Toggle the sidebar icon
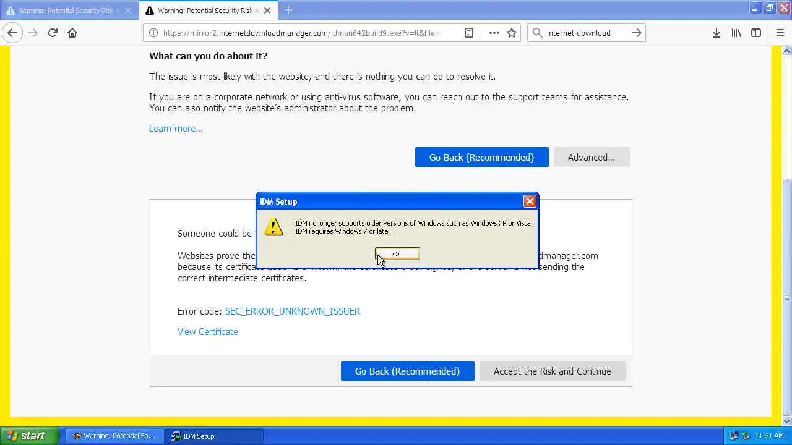The width and height of the screenshot is (792, 445). point(756,33)
